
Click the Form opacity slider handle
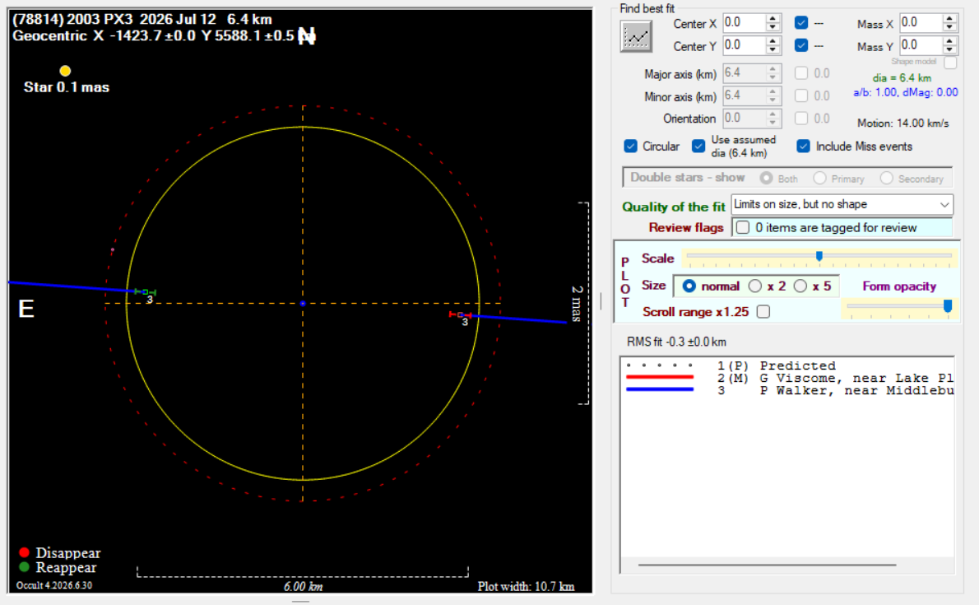coord(948,306)
